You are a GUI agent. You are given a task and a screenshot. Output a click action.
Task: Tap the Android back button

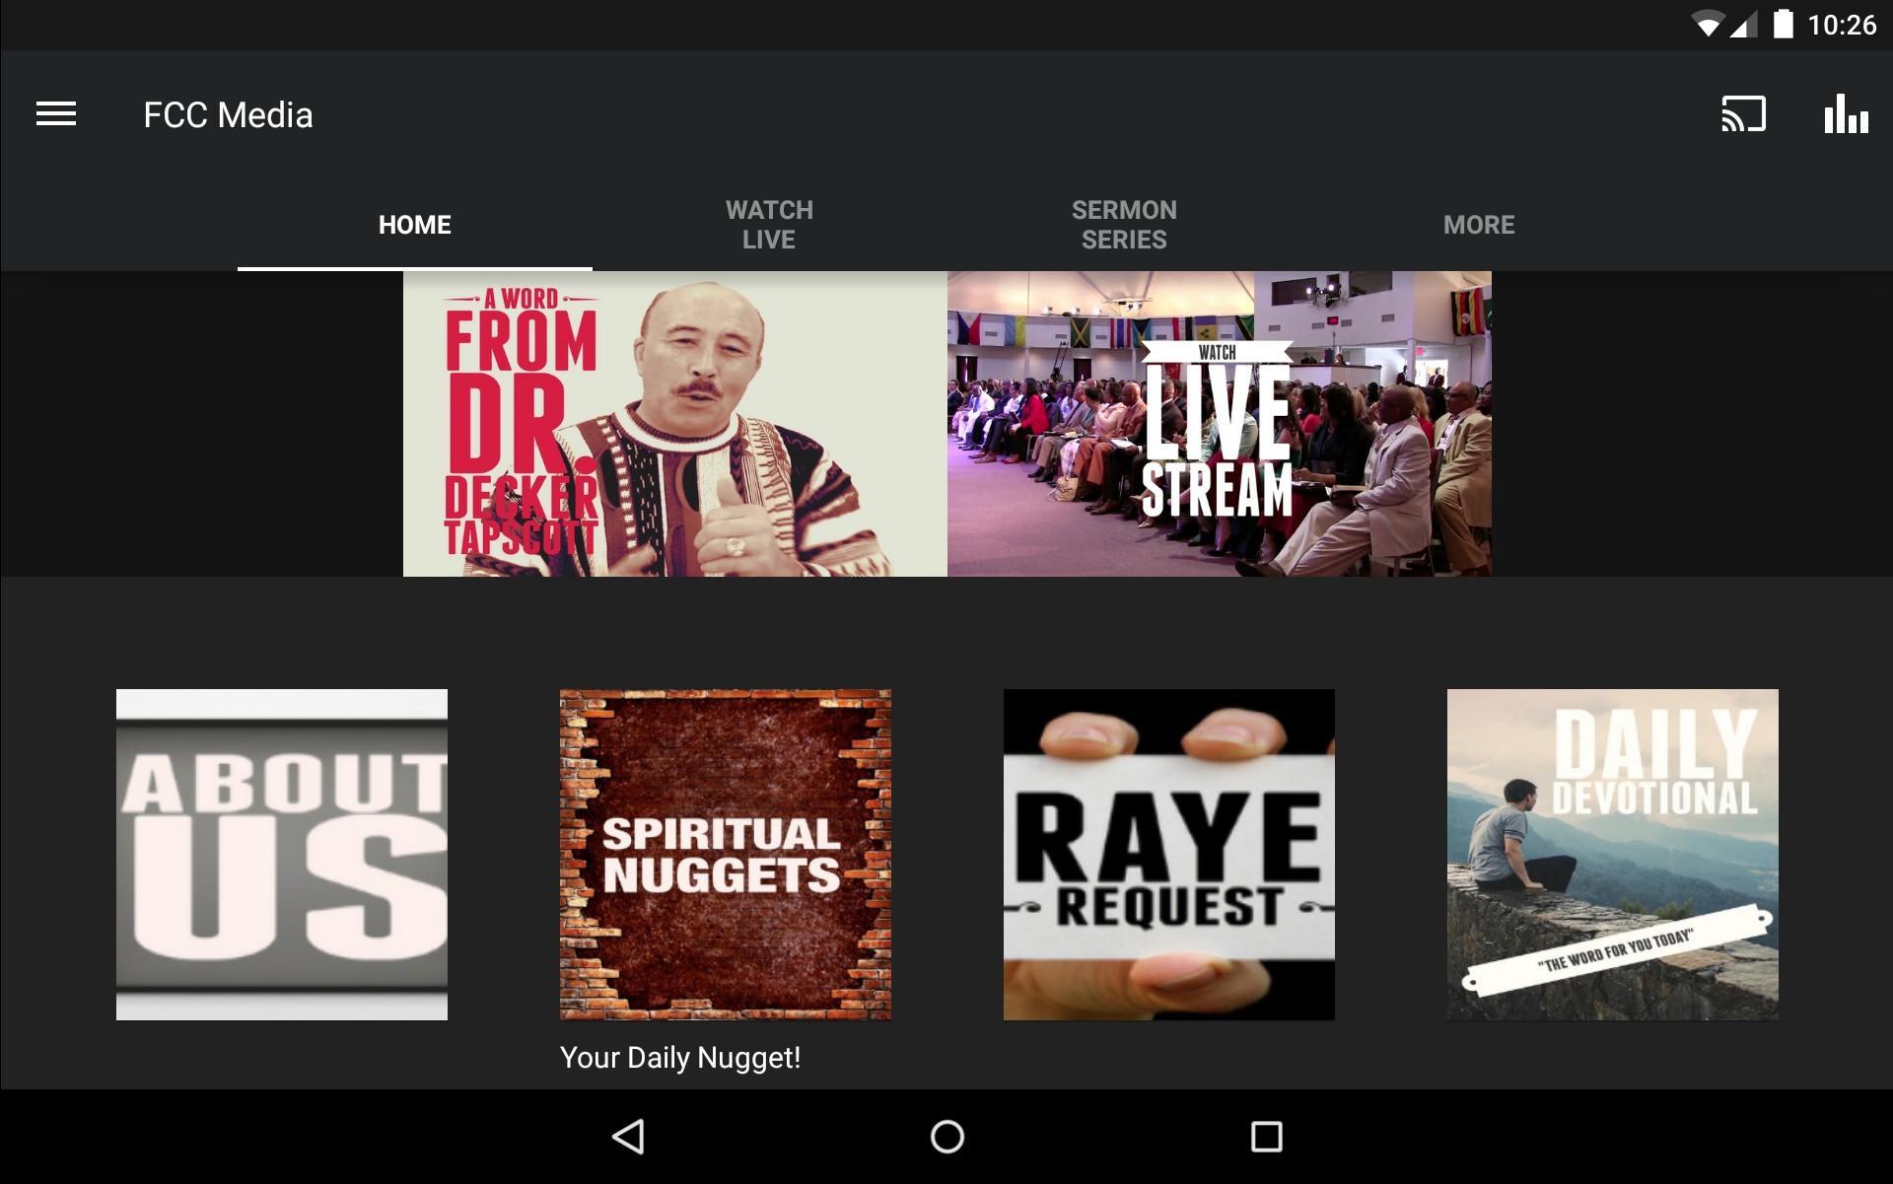pyautogui.click(x=629, y=1137)
